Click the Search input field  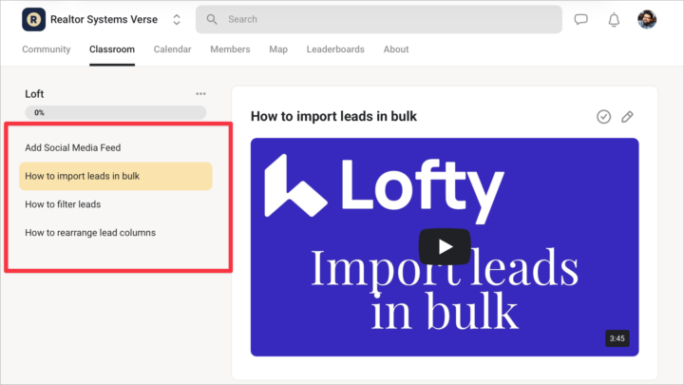tap(379, 19)
